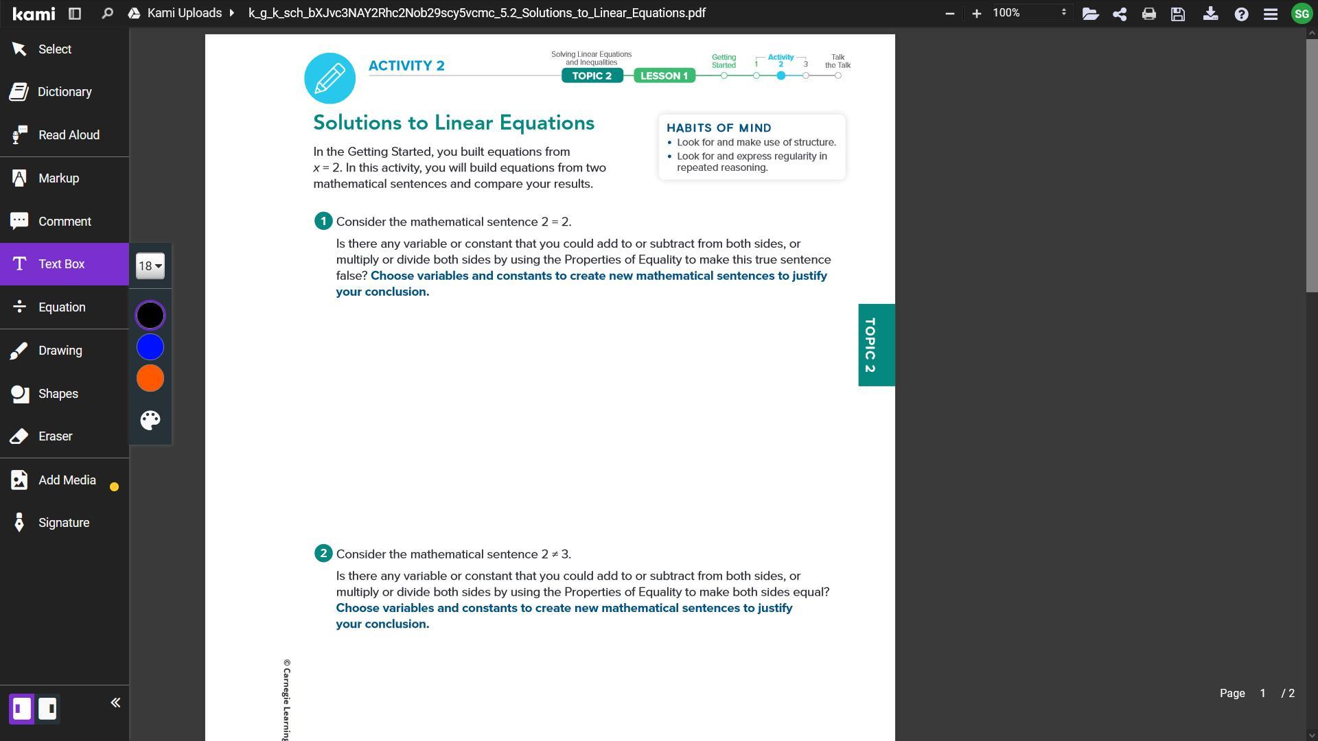Open the hamburger menu

pos(1270,14)
